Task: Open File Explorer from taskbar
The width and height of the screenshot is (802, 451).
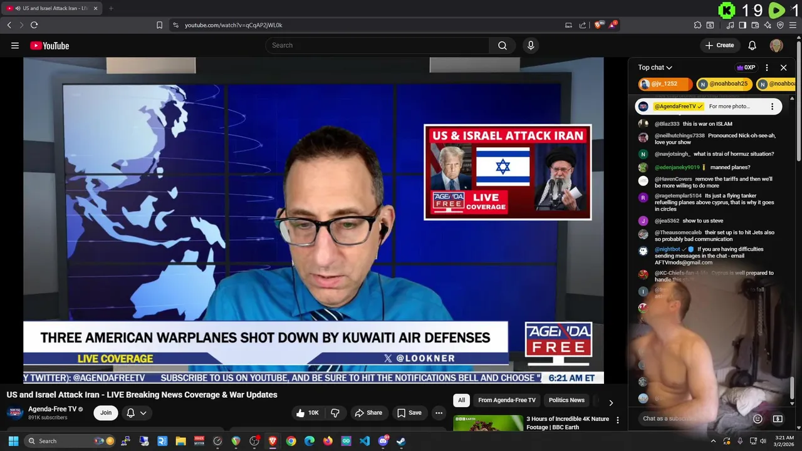Action: coord(180,441)
